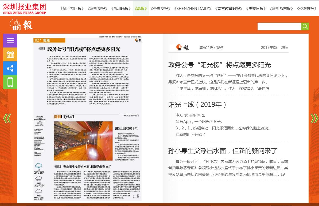
Task: Open the purple hamburger menu icon
Action: (x=10, y=41)
